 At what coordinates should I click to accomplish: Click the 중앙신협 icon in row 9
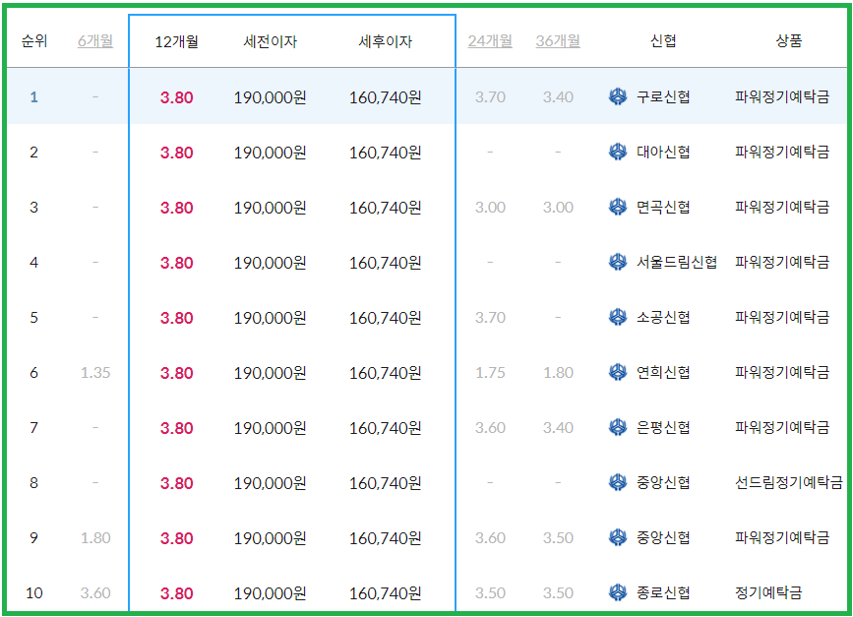point(617,538)
